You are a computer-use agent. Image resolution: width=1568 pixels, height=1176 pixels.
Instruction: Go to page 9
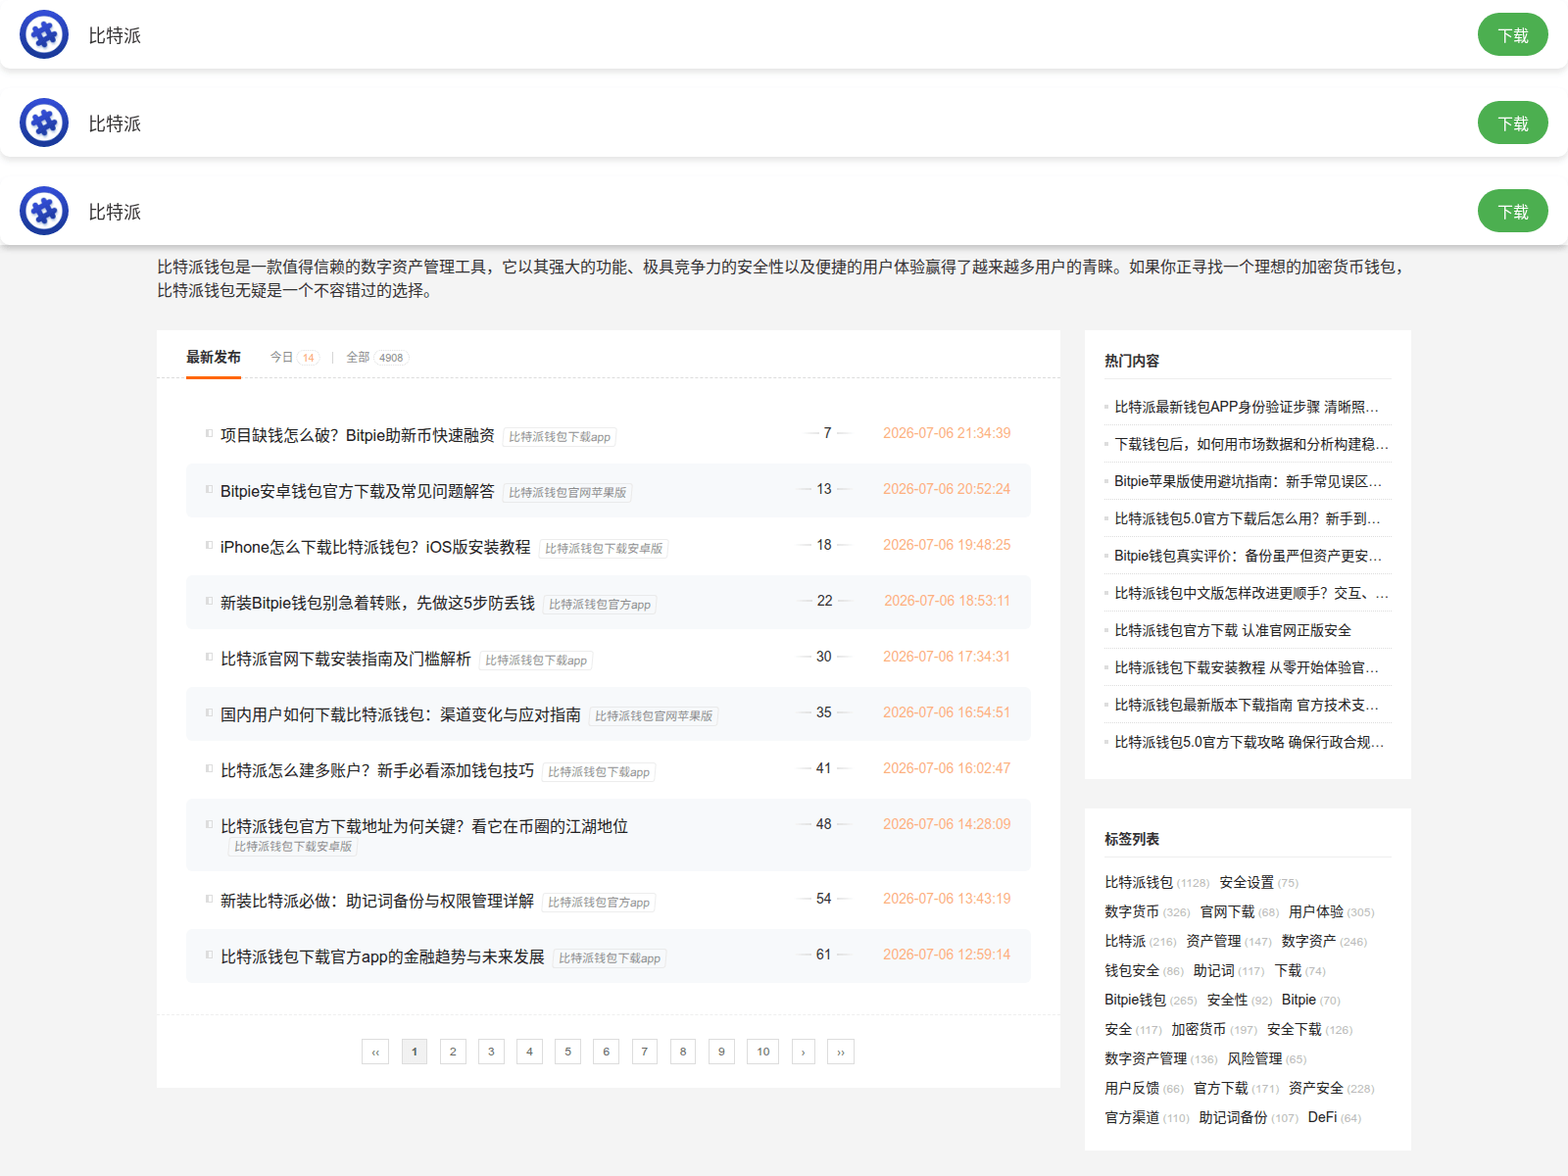click(x=721, y=1052)
